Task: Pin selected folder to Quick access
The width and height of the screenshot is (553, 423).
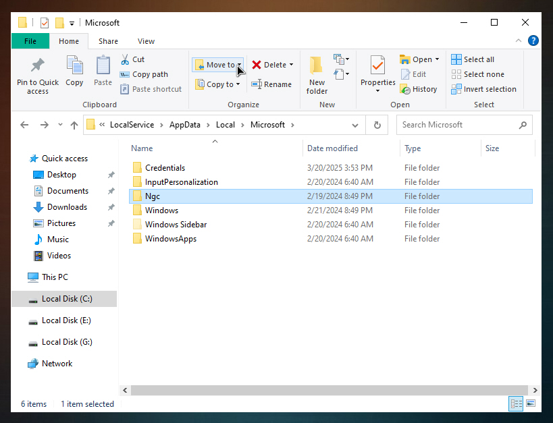Action: point(38,76)
